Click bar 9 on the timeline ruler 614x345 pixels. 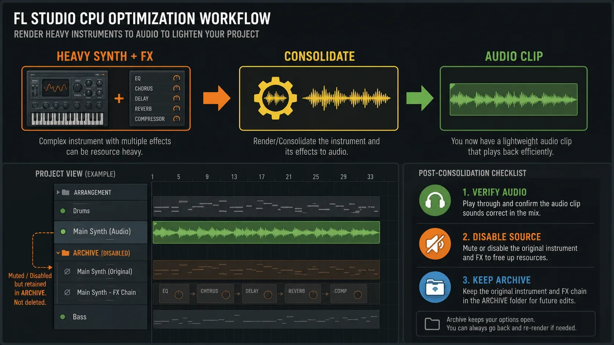coord(207,177)
